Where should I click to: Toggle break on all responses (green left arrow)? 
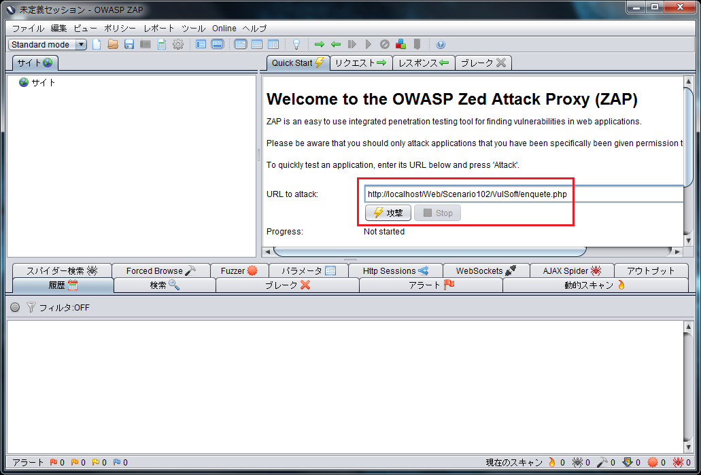click(x=336, y=44)
